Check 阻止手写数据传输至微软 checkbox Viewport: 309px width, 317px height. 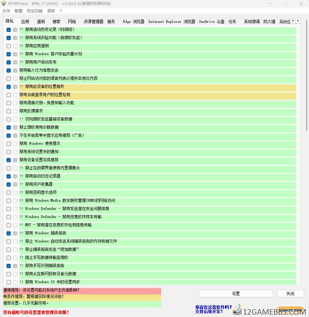pos(9,258)
